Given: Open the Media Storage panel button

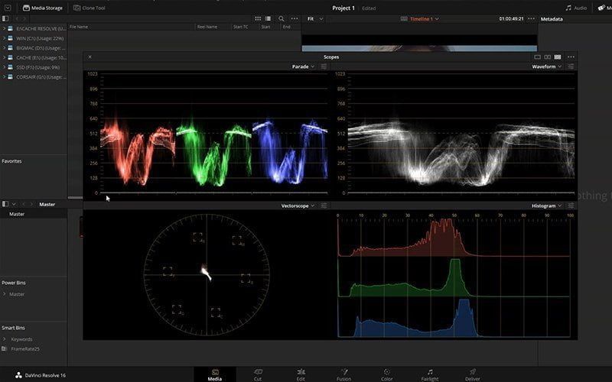Looking at the screenshot, I should pyautogui.click(x=43, y=8).
